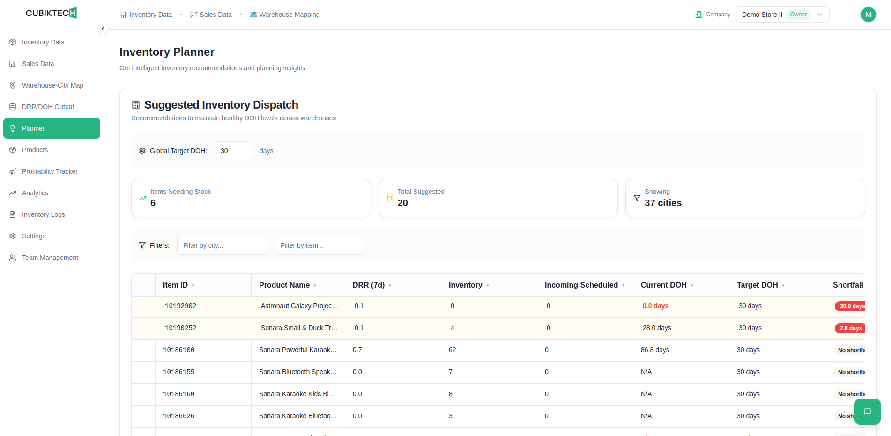The height and width of the screenshot is (436, 891).
Task: Click the NI user avatar
Action: [x=868, y=15]
